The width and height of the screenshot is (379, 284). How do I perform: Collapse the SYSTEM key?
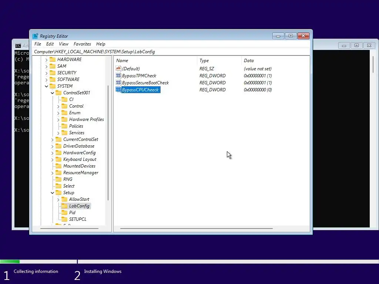46,86
